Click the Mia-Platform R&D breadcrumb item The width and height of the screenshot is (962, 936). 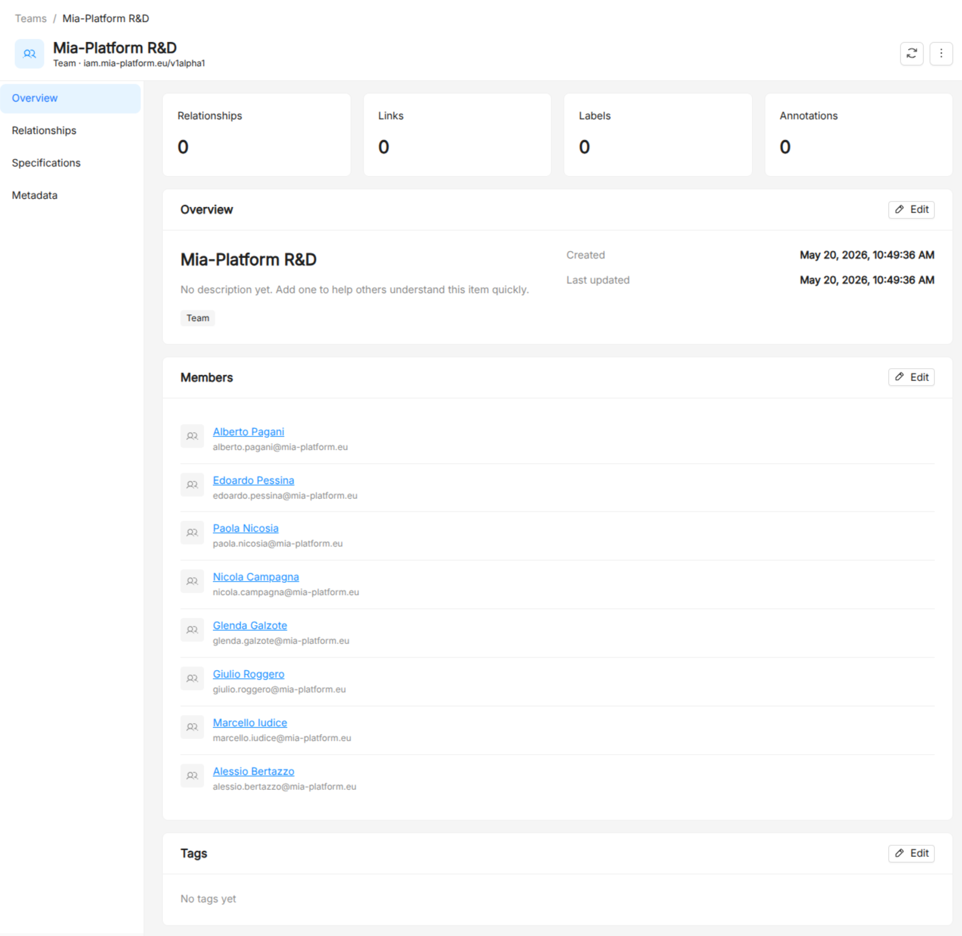point(106,19)
